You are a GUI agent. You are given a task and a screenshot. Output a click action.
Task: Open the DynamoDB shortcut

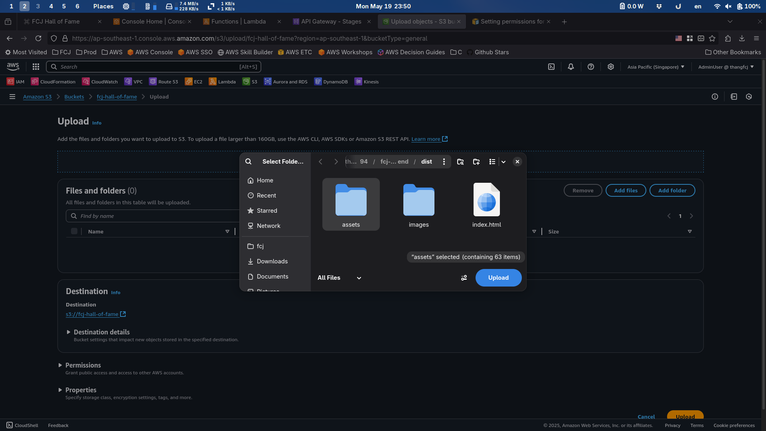point(331,82)
